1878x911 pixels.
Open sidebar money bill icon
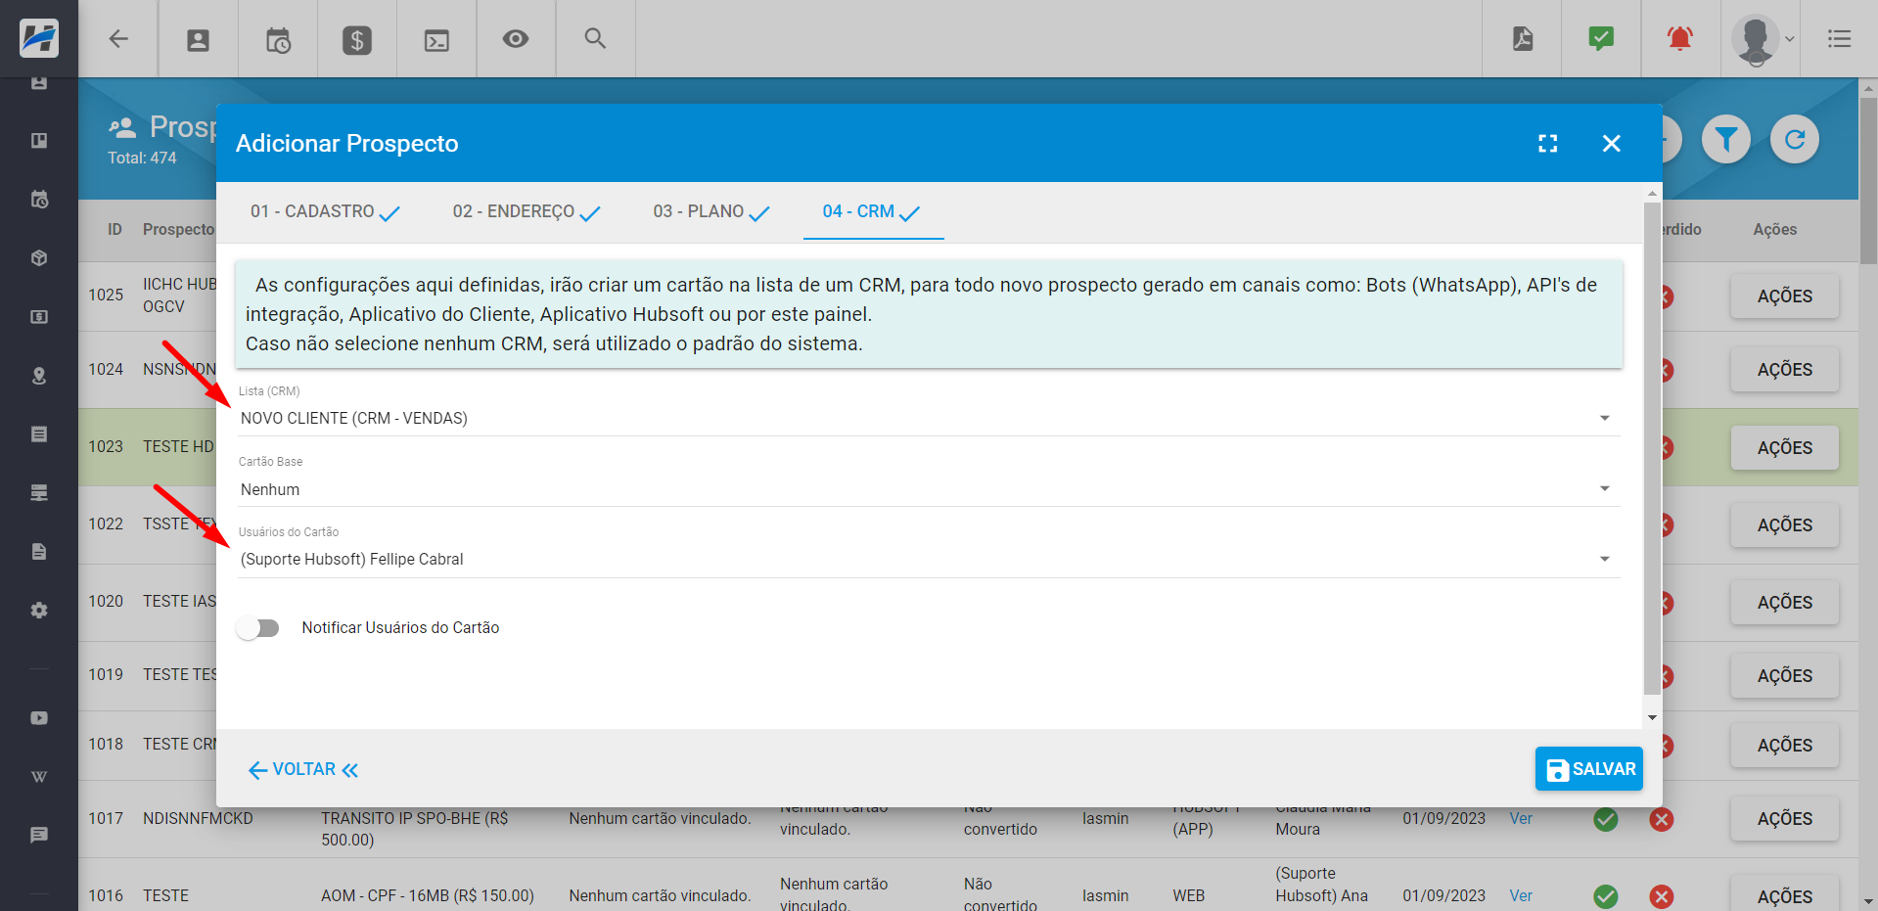point(39,317)
